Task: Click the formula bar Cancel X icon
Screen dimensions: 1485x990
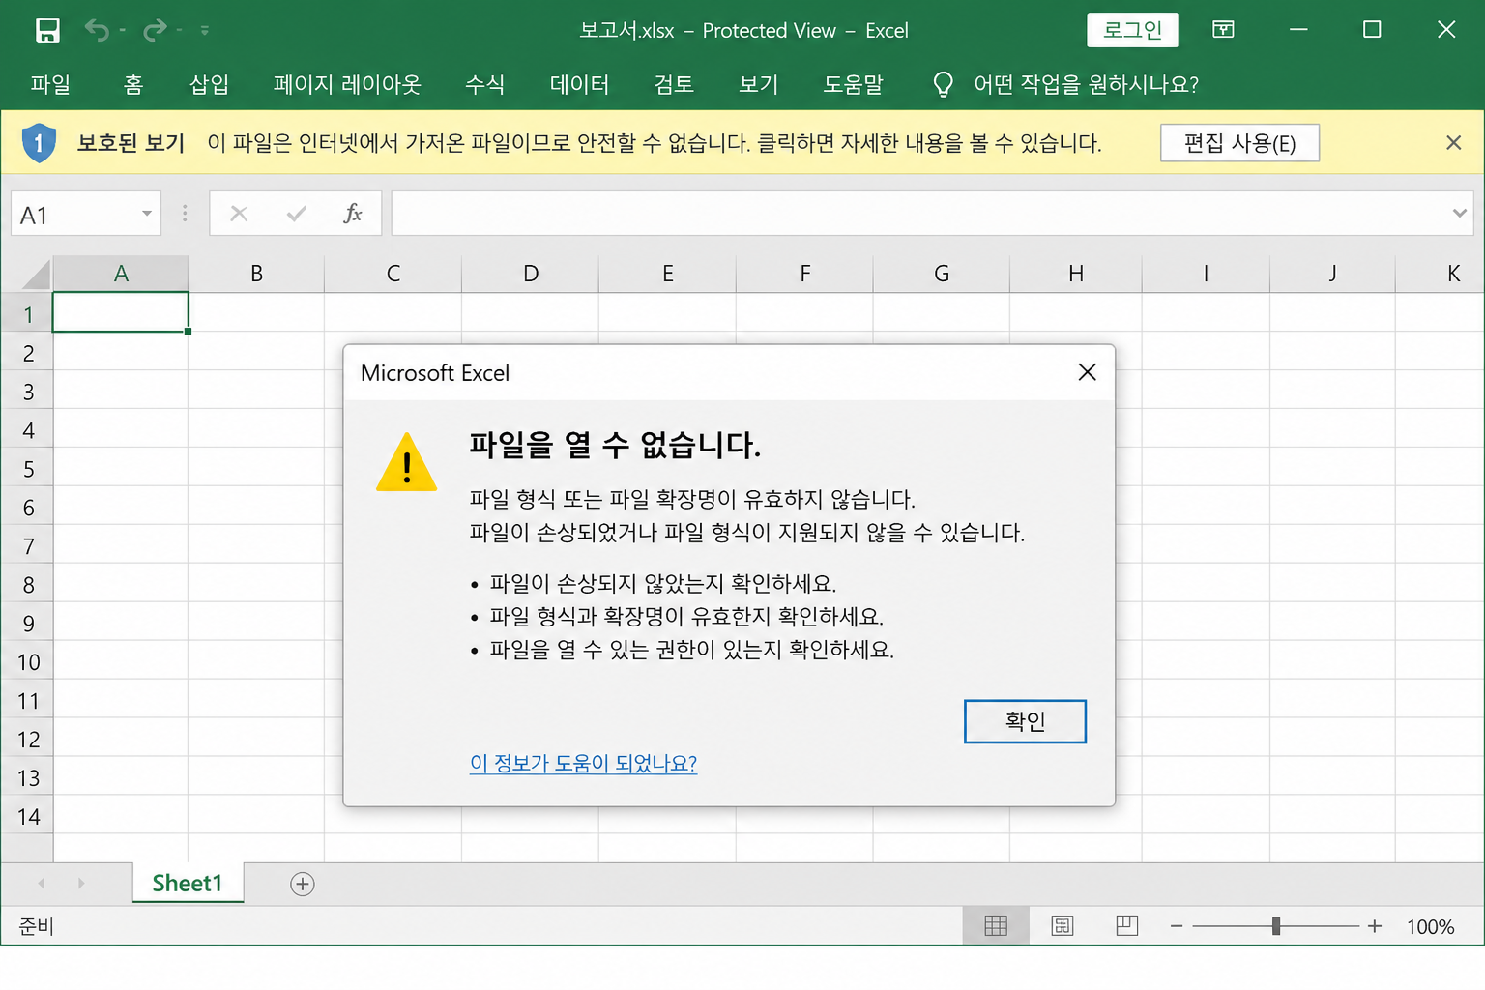Action: (239, 214)
